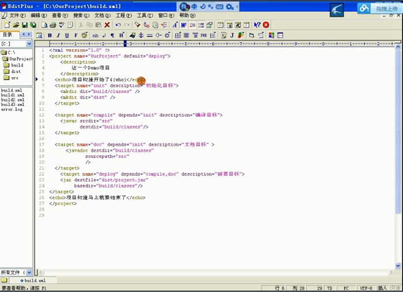This screenshot has width=403, height=292.
Task: Click the Paste clipboard icon
Action: (x=98, y=25)
